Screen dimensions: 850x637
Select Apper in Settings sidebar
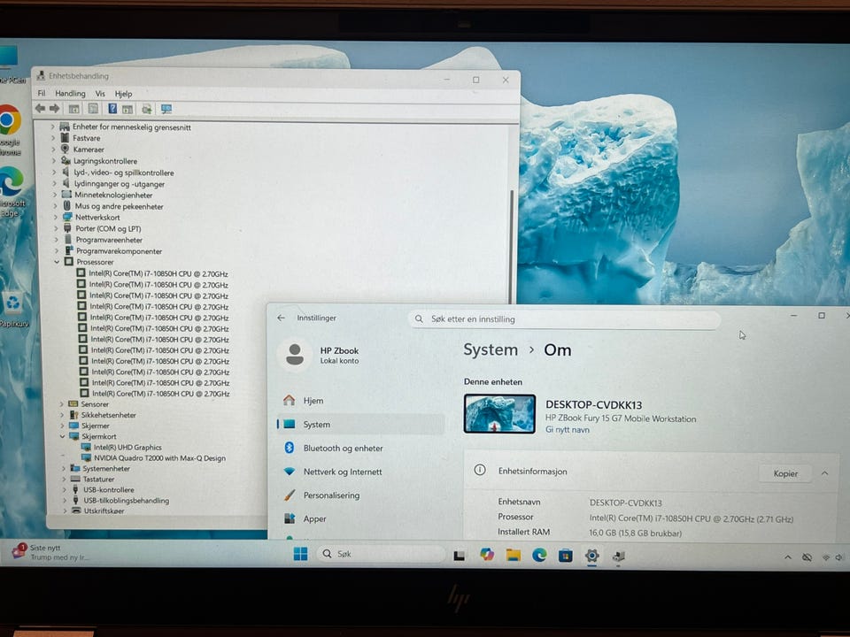[360, 519]
